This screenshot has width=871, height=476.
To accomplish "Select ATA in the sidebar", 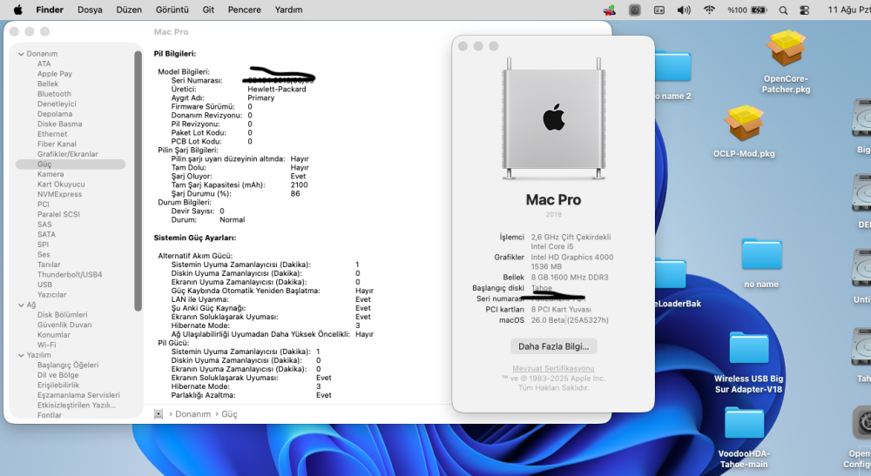I will point(44,64).
